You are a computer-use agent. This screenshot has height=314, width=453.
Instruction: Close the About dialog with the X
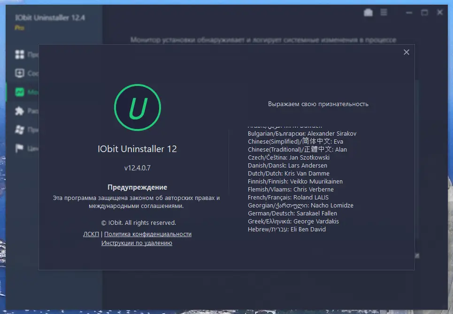(406, 52)
